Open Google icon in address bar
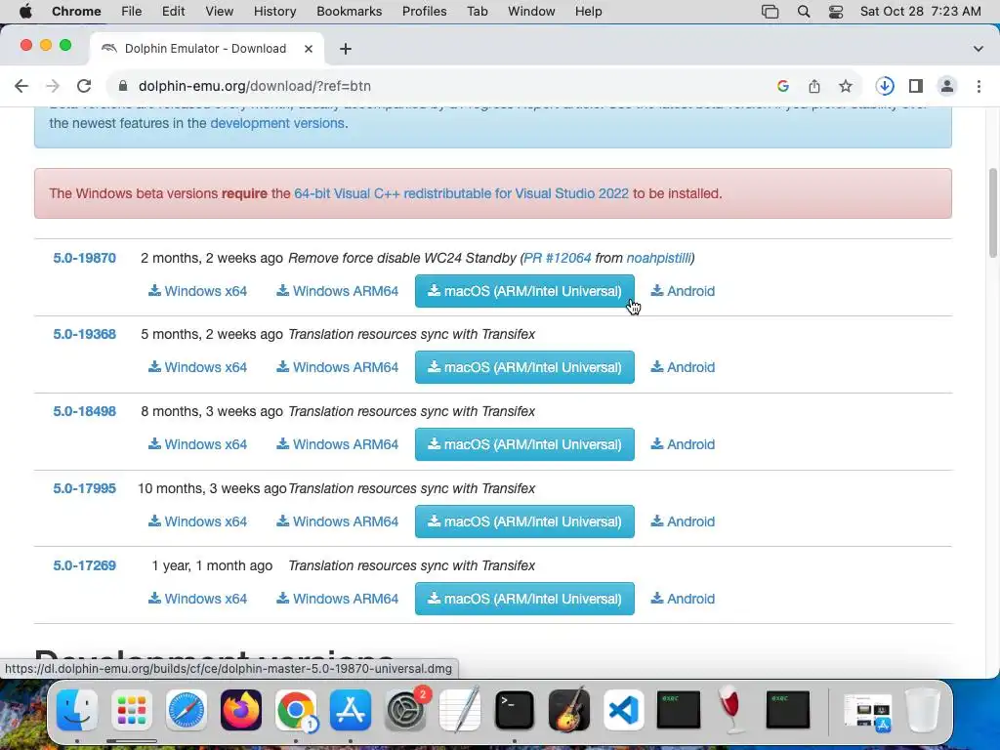 (x=783, y=86)
